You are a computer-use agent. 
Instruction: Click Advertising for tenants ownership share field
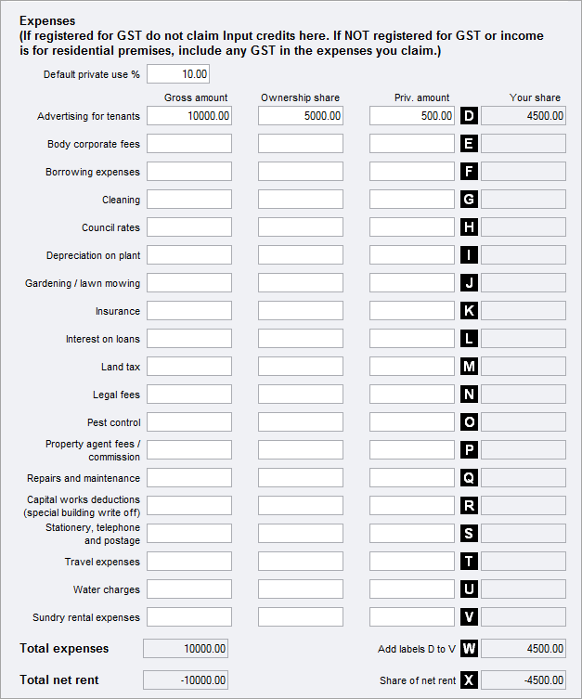pos(301,116)
